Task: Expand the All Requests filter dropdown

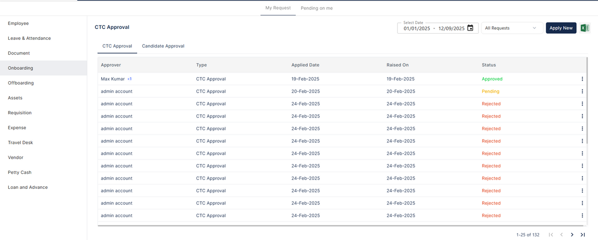Action: pos(512,28)
